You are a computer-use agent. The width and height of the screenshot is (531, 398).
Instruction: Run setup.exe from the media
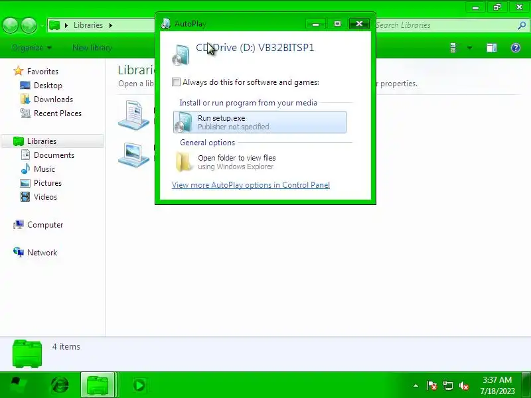point(260,122)
